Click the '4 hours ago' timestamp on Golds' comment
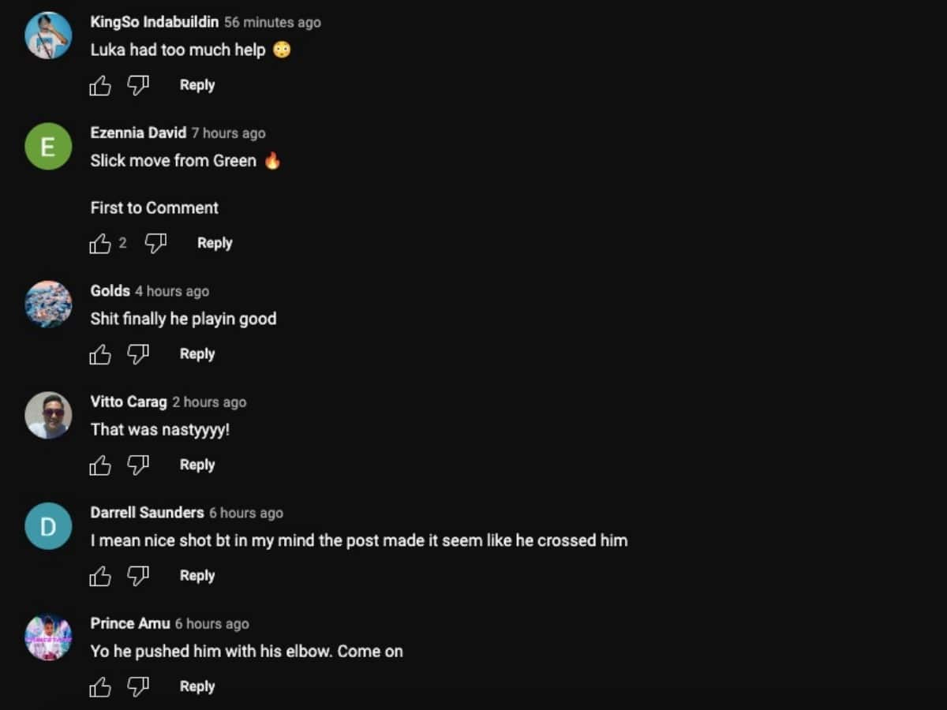The image size is (947, 710). pos(172,291)
